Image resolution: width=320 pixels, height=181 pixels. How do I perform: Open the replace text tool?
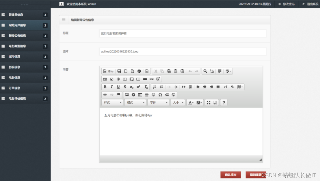click(x=212, y=71)
